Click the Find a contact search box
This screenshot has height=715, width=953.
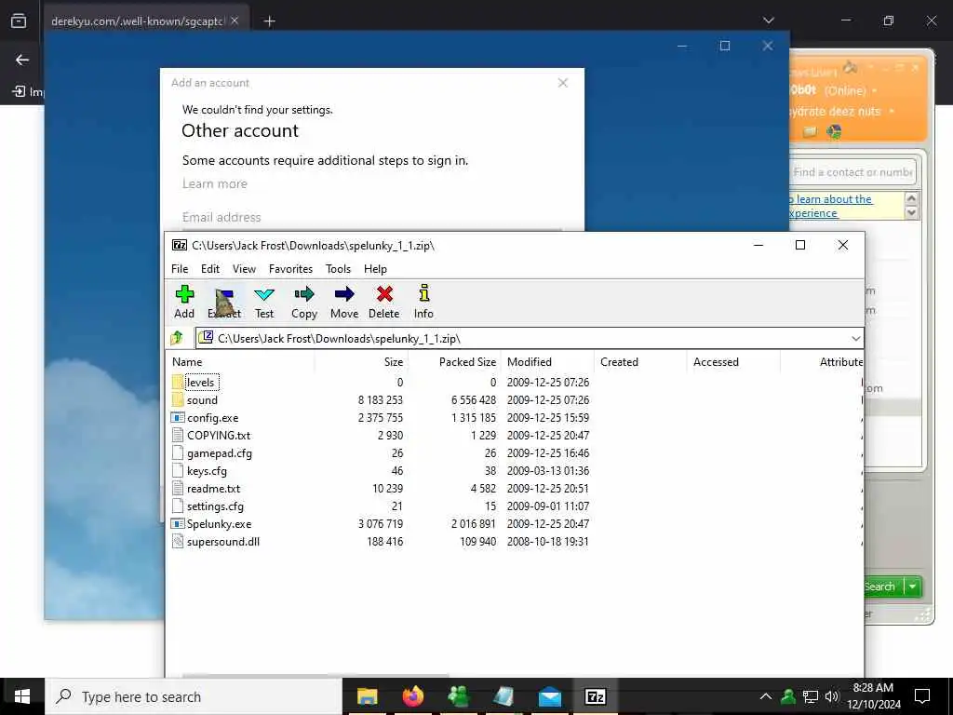tap(852, 172)
